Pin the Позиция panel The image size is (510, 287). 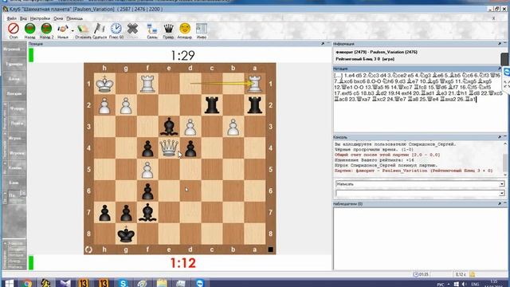[323, 44]
